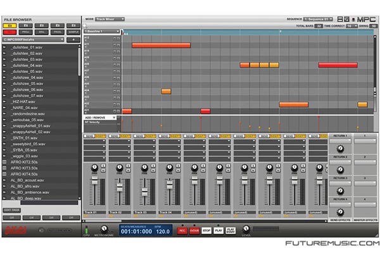
Task: Click the CPU meter indicator
Action: click(x=86, y=230)
